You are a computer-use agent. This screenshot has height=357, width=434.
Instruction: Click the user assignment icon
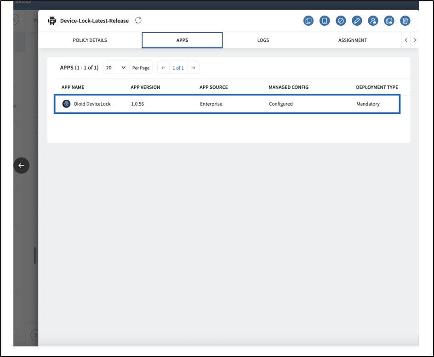click(373, 21)
